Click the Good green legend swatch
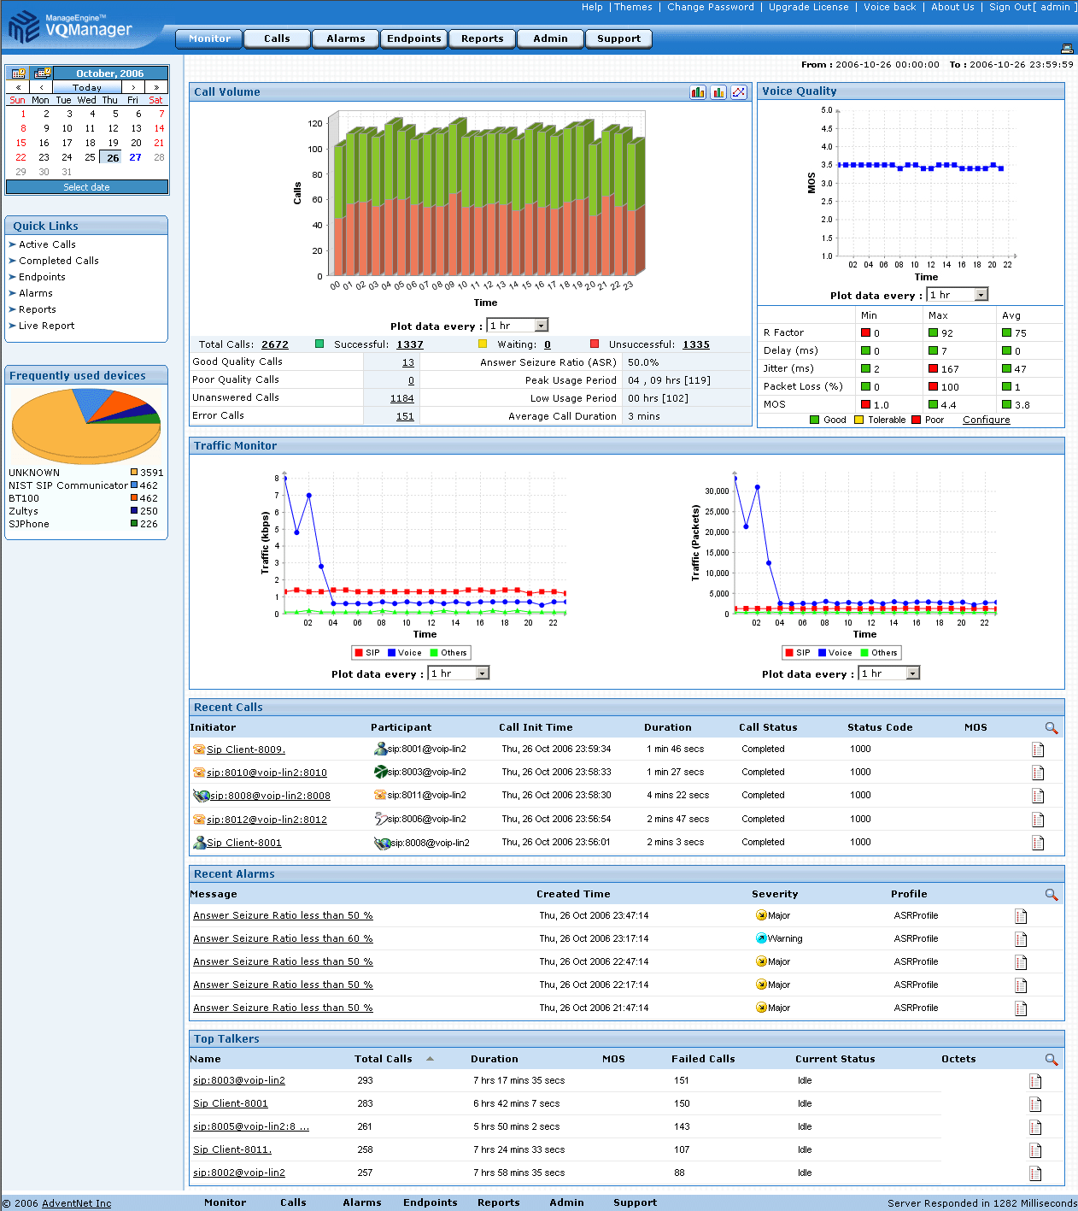 pyautogui.click(x=815, y=420)
